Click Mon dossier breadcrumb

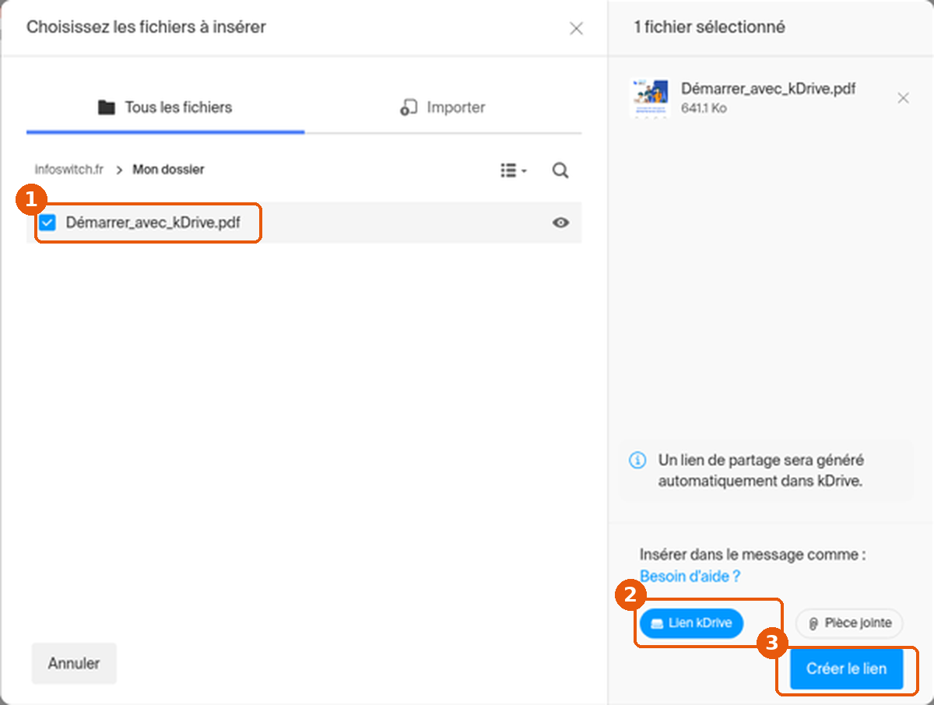point(168,170)
